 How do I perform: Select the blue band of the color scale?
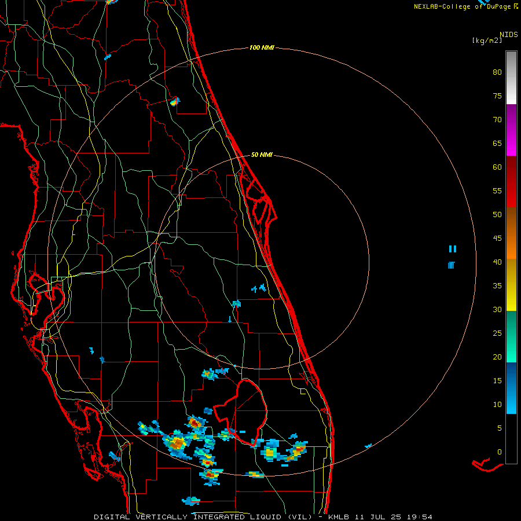(x=511, y=388)
